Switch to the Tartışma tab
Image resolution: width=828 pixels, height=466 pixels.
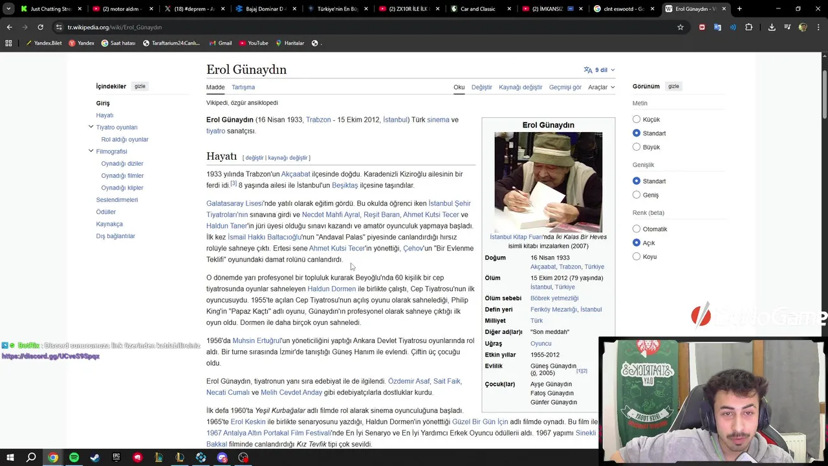243,87
